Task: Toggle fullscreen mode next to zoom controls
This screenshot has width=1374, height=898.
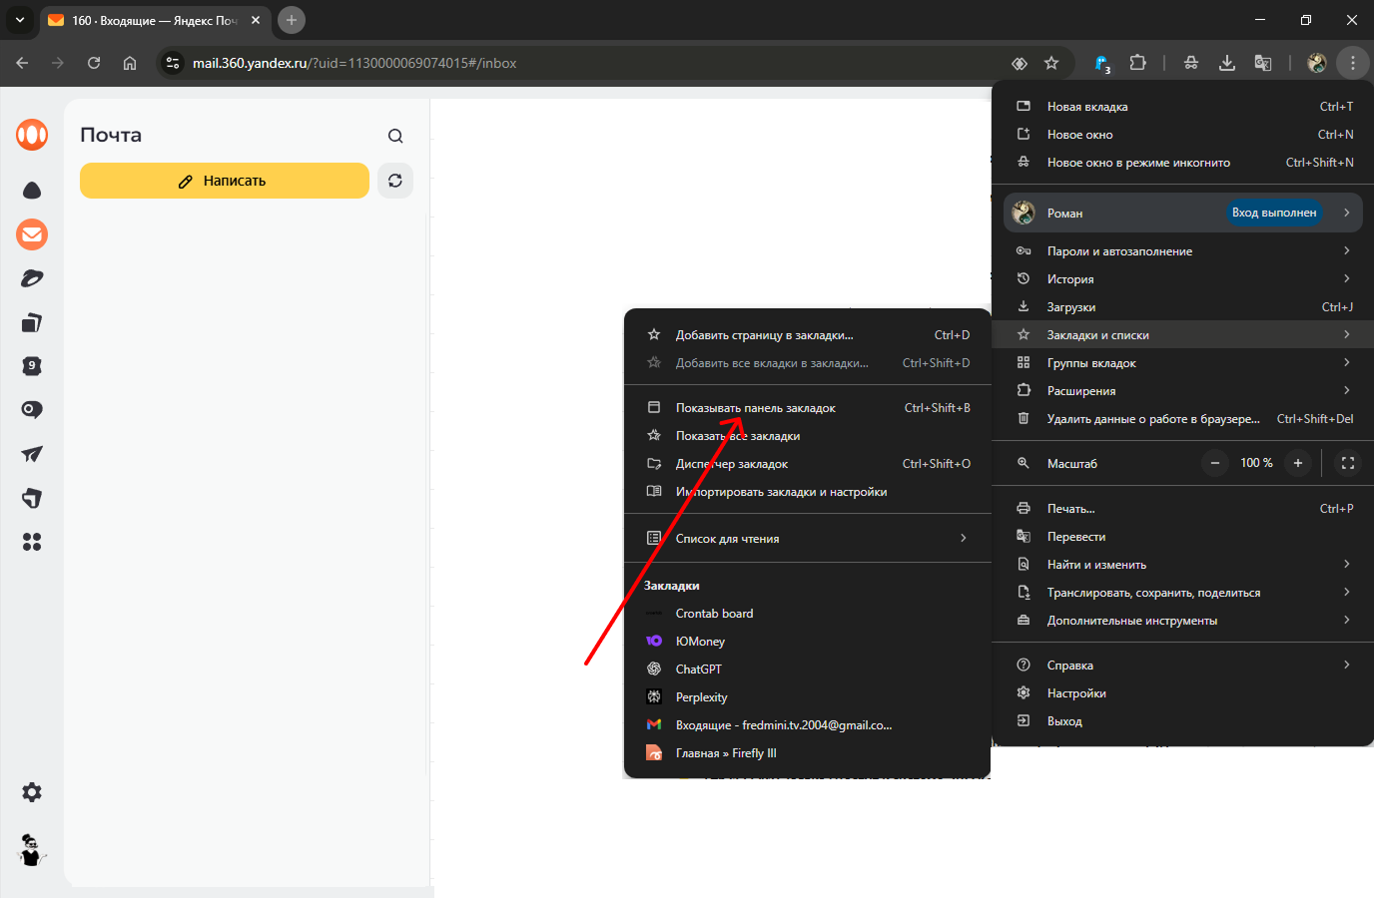Action: (1347, 463)
